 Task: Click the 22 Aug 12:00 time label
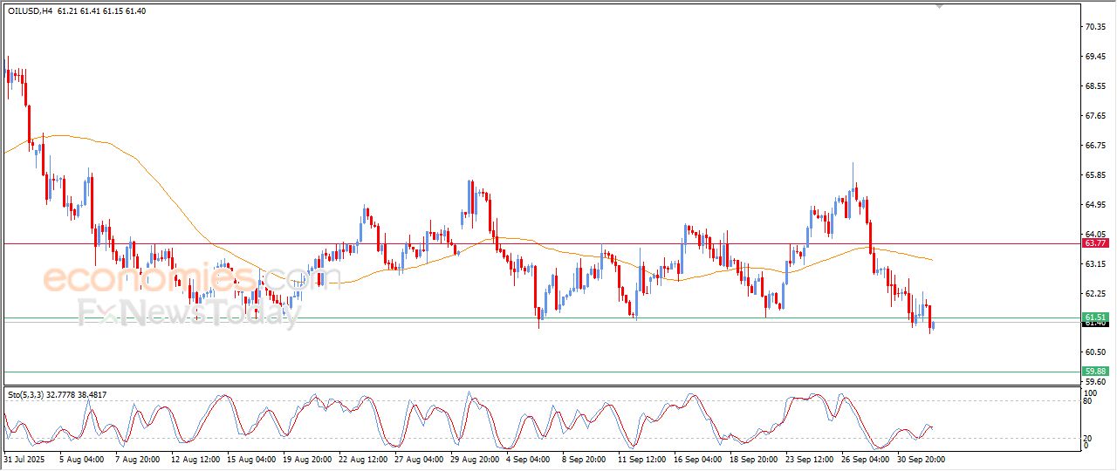(x=363, y=458)
